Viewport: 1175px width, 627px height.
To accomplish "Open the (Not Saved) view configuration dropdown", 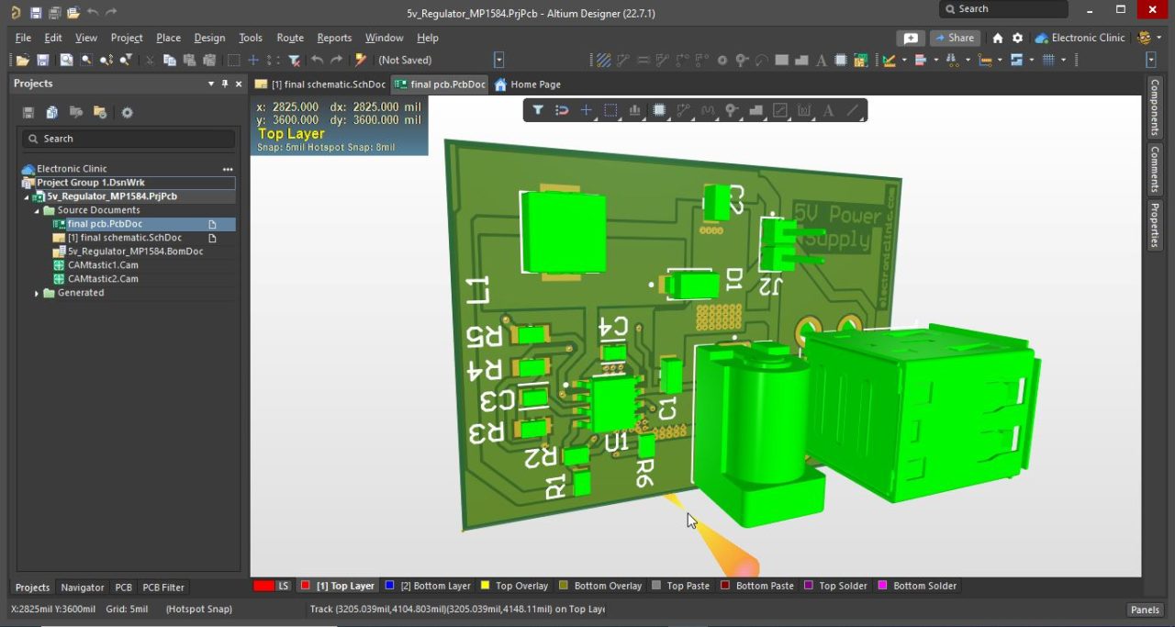I will pyautogui.click(x=498, y=60).
